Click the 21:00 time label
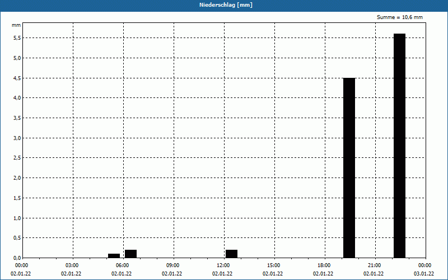This screenshot has height=280, width=448. (x=374, y=265)
